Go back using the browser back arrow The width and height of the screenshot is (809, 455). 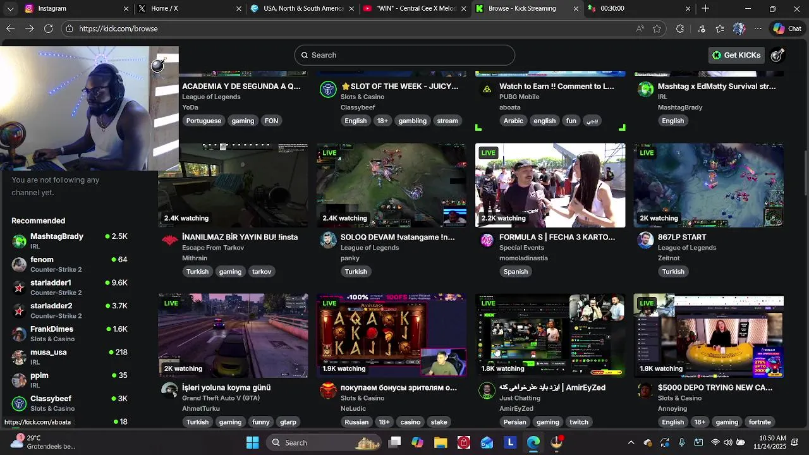click(11, 28)
